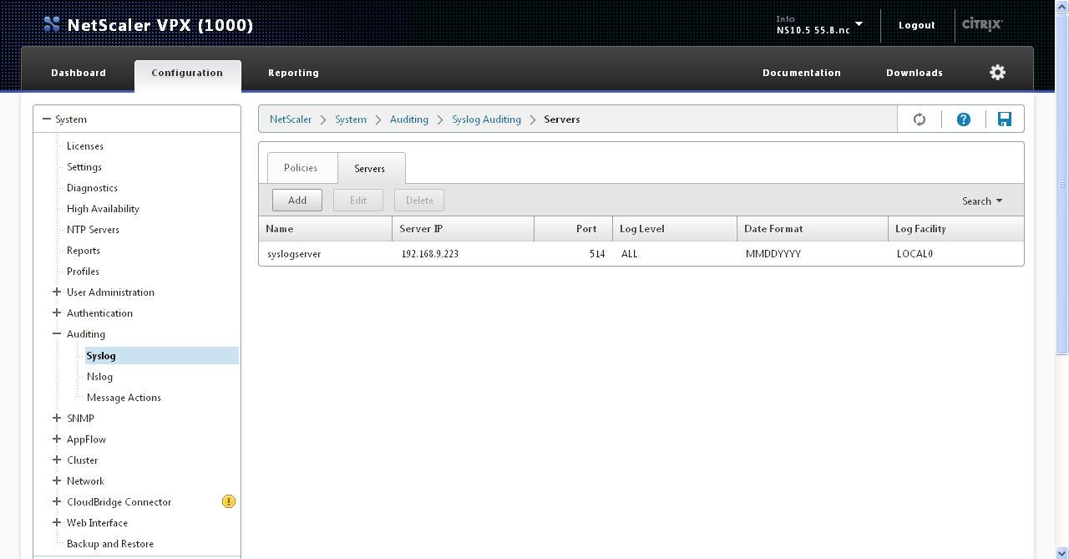
Task: Collapse the Auditing node
Action: (x=57, y=333)
